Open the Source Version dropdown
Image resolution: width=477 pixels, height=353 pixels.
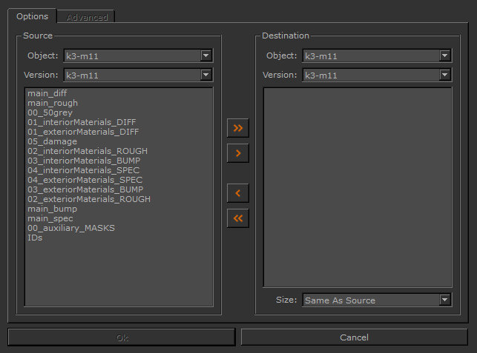(x=138, y=75)
